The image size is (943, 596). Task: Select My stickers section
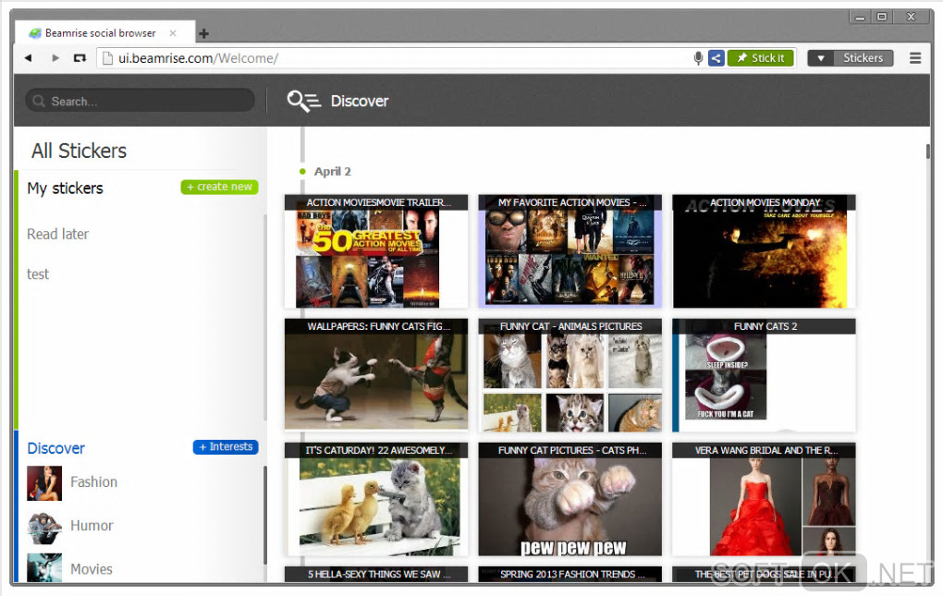(65, 189)
